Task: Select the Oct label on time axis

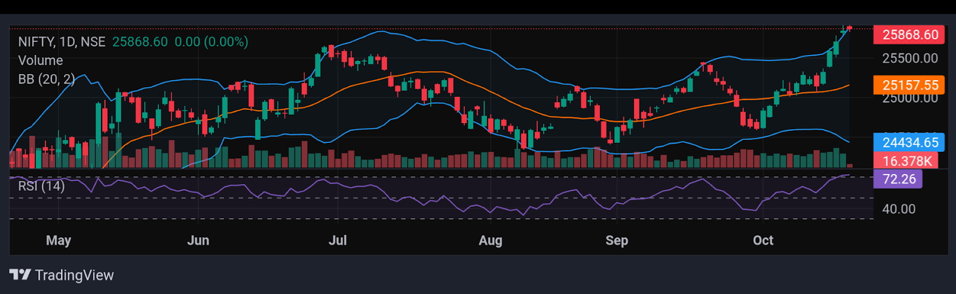Action: pyautogui.click(x=763, y=240)
